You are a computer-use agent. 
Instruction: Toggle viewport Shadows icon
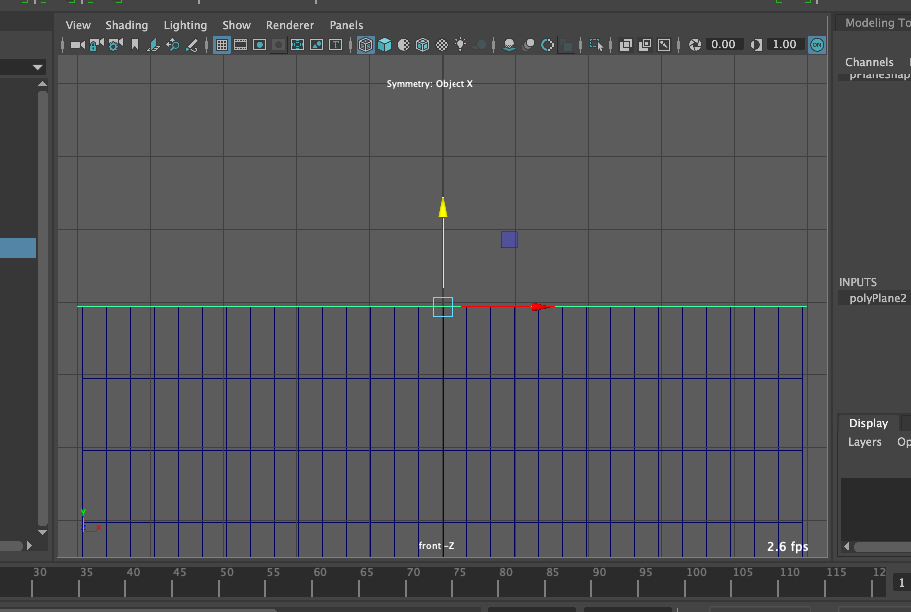(480, 45)
